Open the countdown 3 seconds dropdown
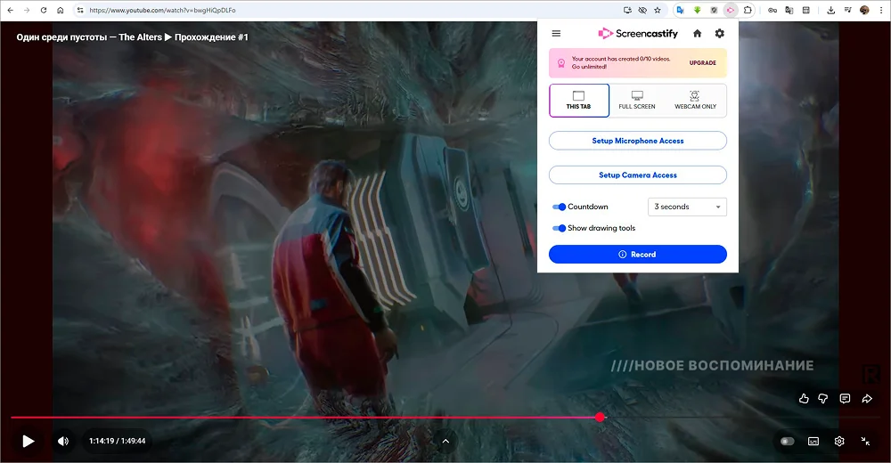Viewport: 891px width, 463px height. point(687,207)
